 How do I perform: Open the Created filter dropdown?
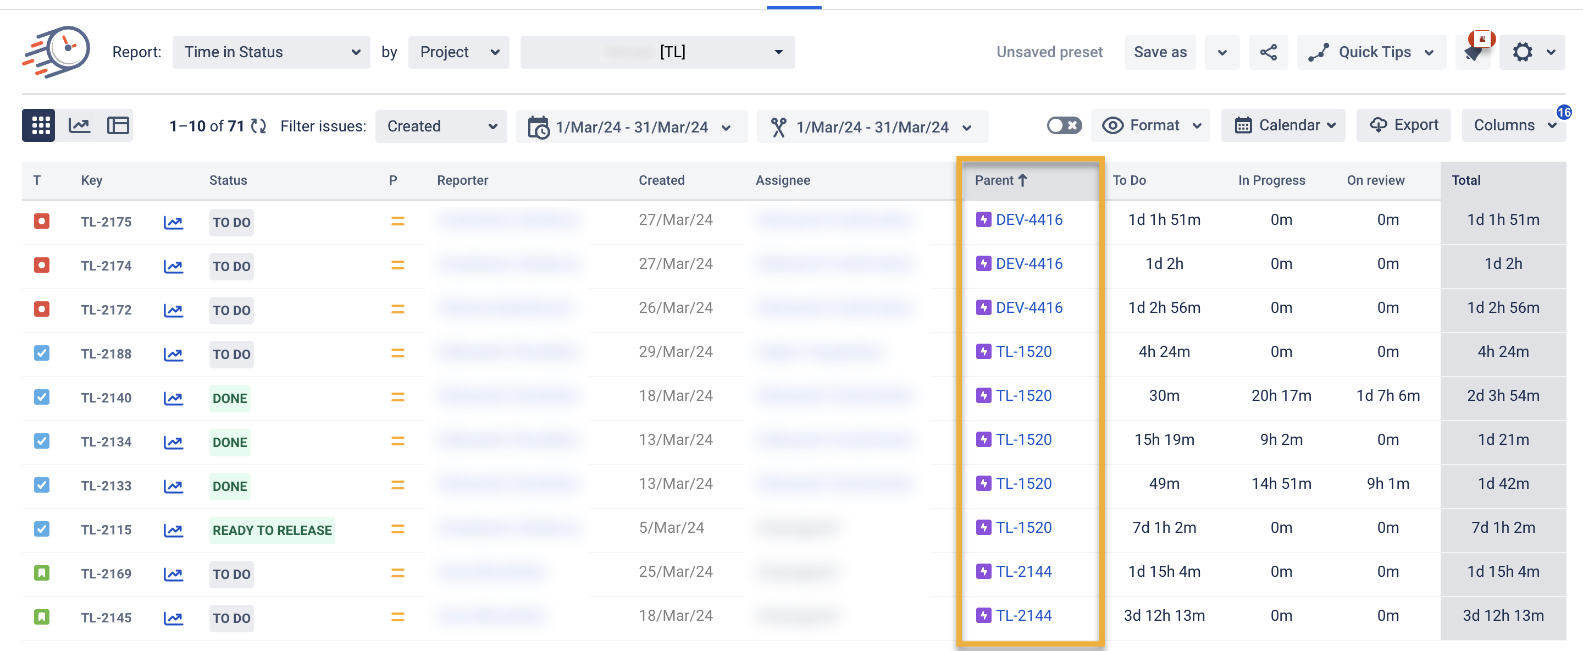pos(441,126)
